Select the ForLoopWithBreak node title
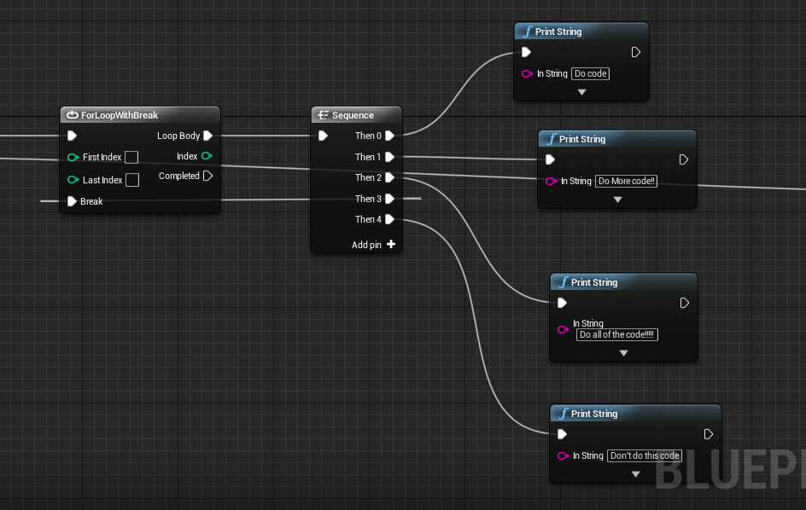This screenshot has height=510, width=806. (120, 115)
